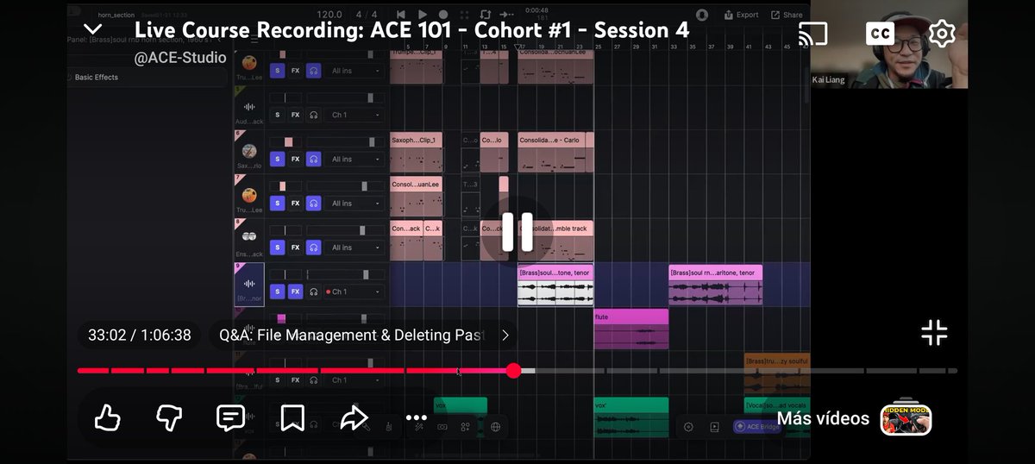Click the ACE Bridge button
The height and width of the screenshot is (464, 1035).
pyautogui.click(x=757, y=426)
